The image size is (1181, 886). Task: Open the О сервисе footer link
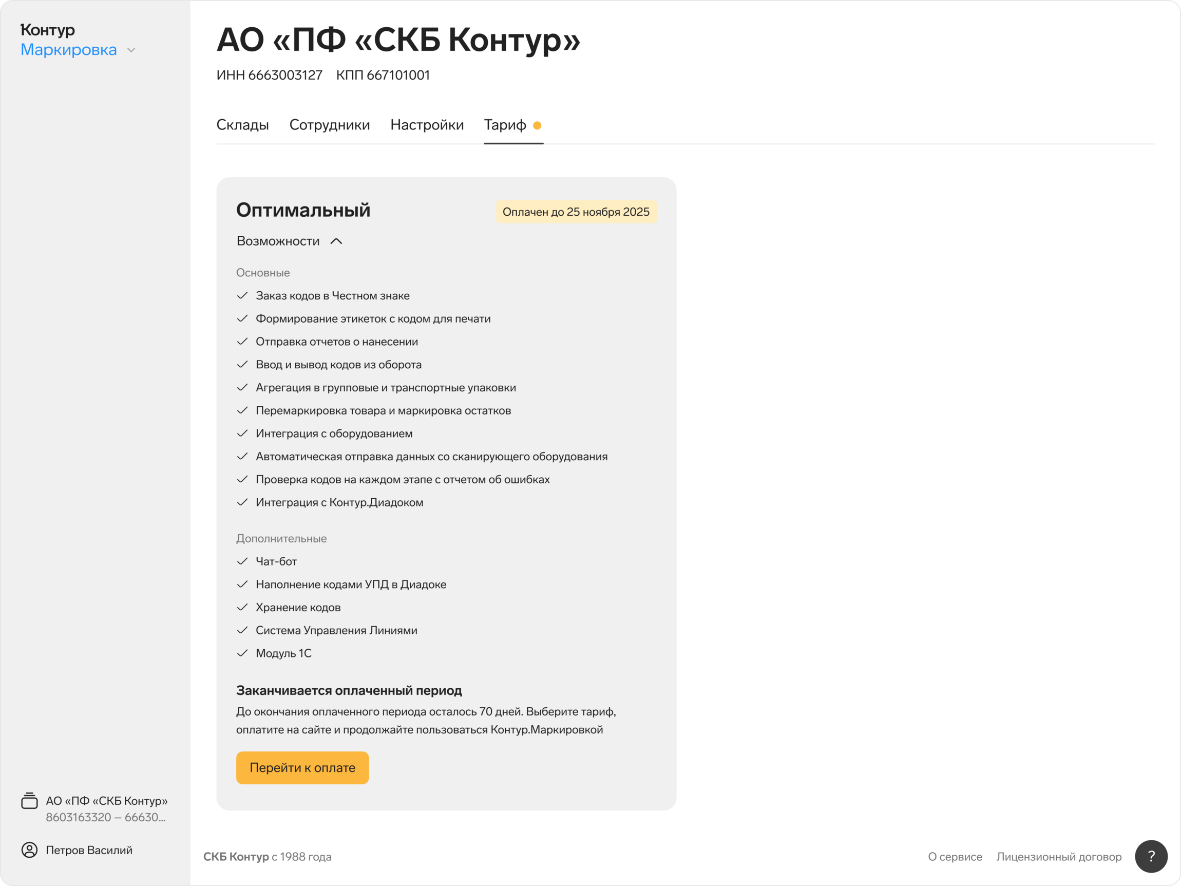click(x=955, y=857)
